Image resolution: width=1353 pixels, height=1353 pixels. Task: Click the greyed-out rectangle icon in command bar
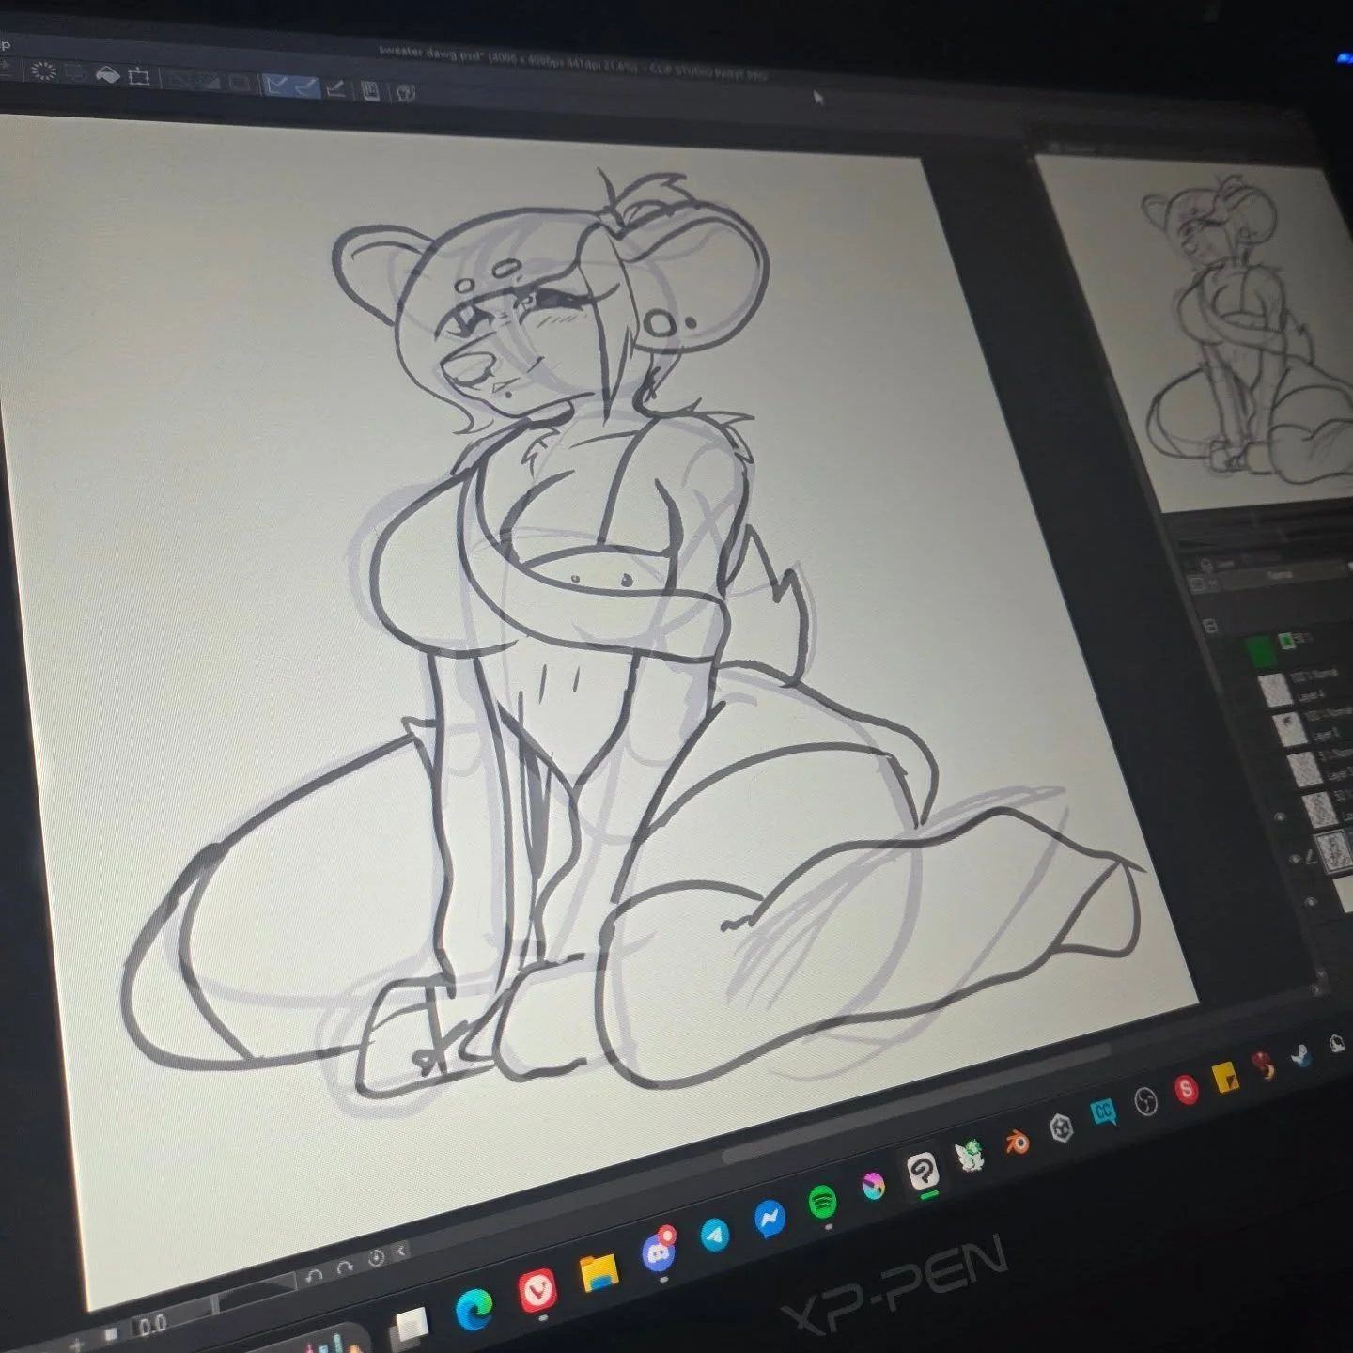(240, 84)
